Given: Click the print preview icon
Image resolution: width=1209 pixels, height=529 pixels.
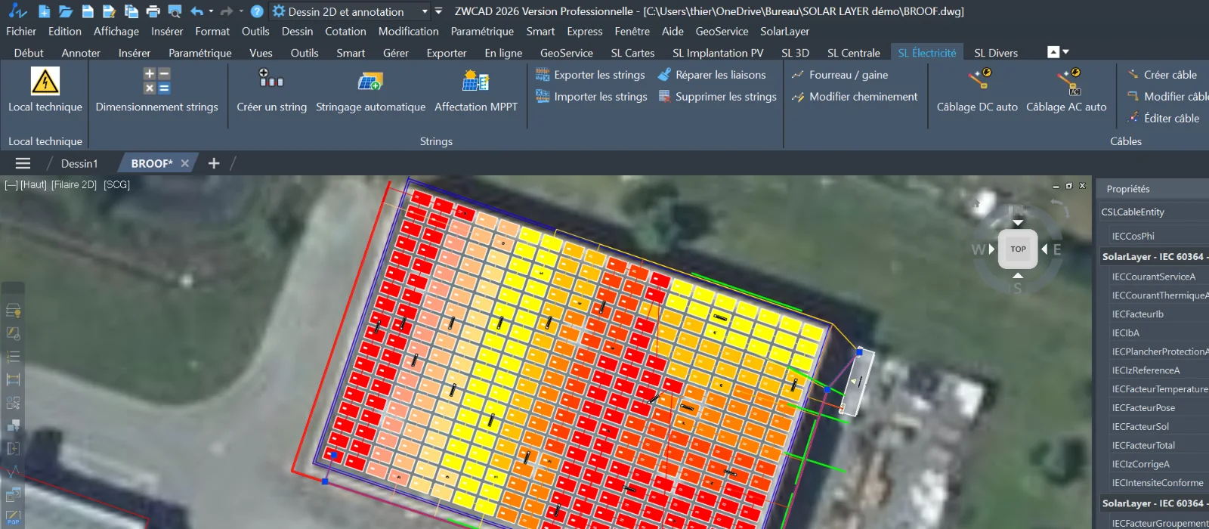Looking at the screenshot, I should (175, 11).
